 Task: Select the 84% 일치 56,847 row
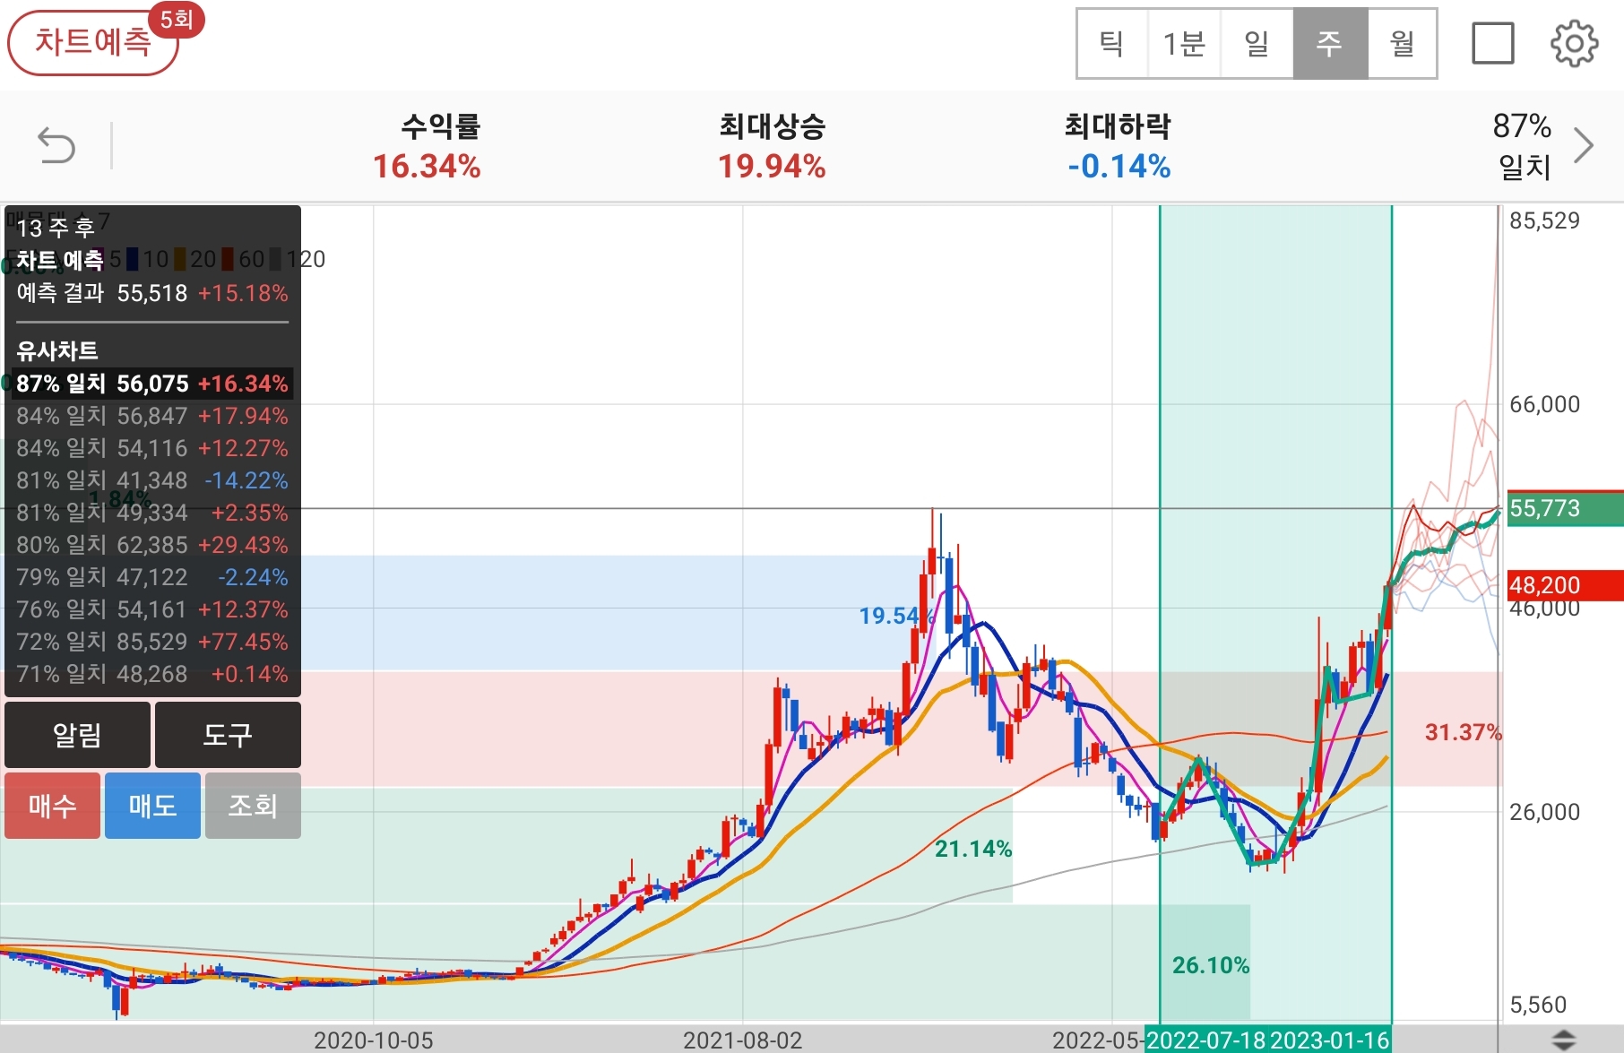point(152,416)
